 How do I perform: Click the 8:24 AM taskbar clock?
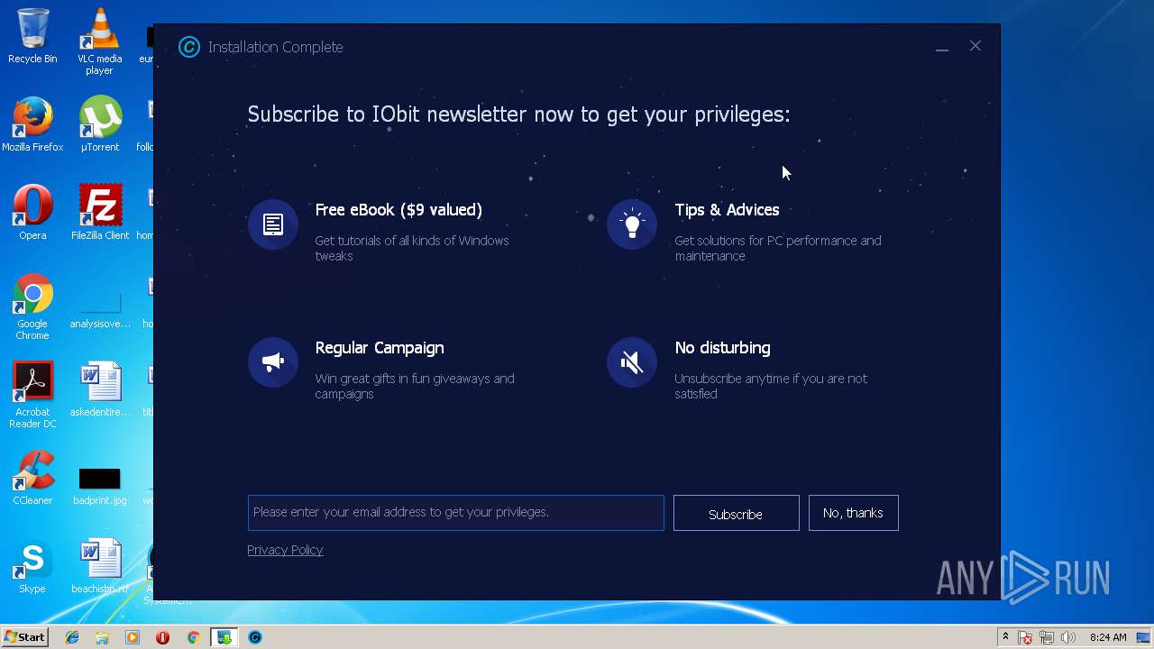pyautogui.click(x=1107, y=637)
